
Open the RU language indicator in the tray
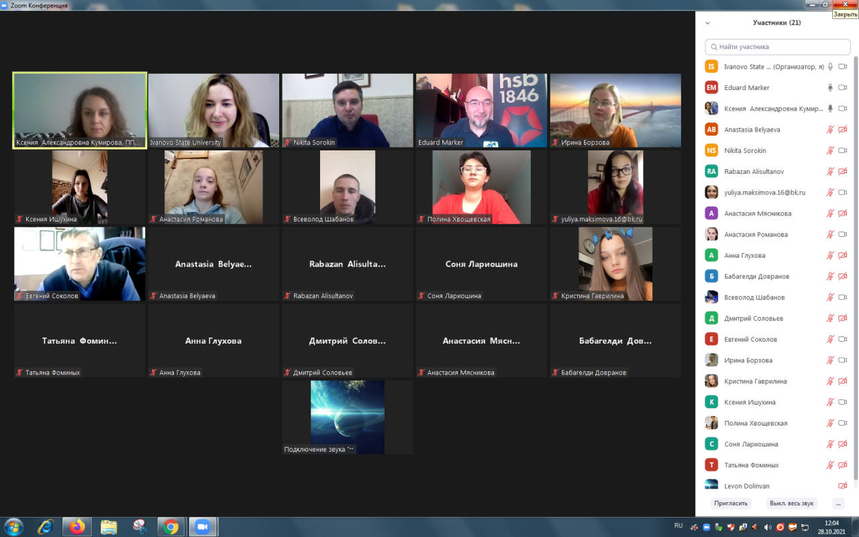(x=678, y=526)
